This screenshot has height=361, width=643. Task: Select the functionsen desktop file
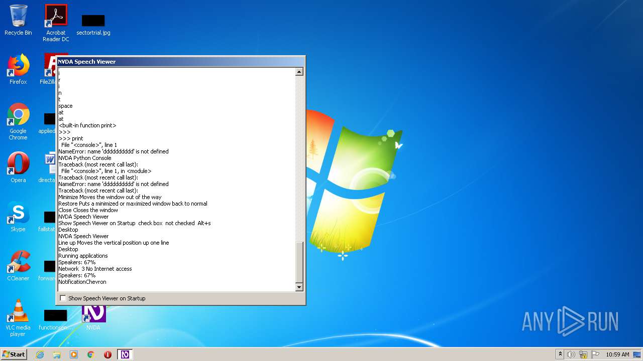click(x=56, y=320)
